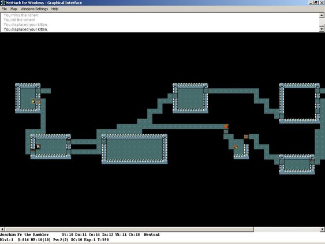Viewport: 325px width, 244px height.
Task: Click the orange item in the small partial room
Action: (236, 147)
